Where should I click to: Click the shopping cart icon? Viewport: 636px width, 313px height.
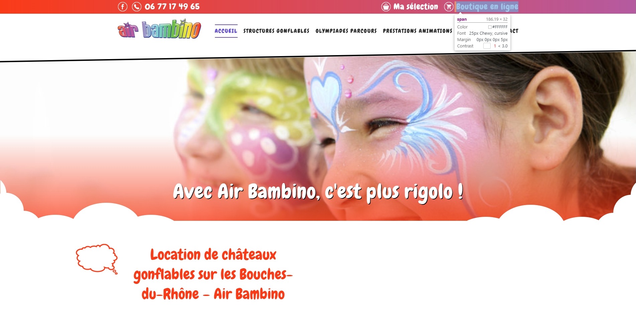click(x=449, y=7)
